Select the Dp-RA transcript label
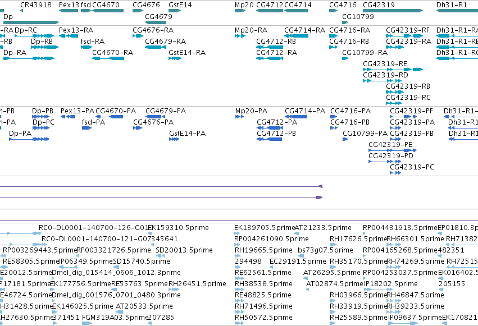478x326 pixels. [x=15, y=53]
